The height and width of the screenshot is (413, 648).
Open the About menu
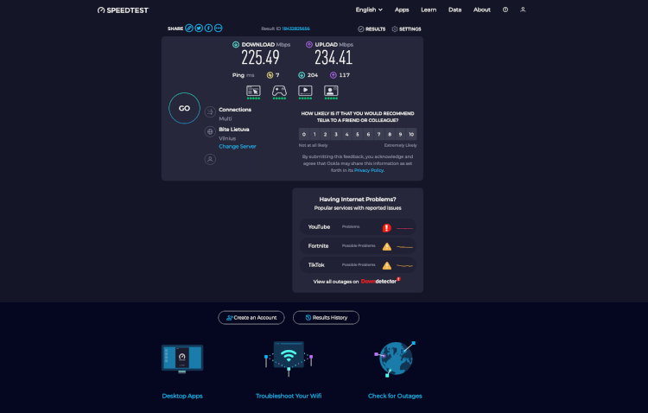482,10
